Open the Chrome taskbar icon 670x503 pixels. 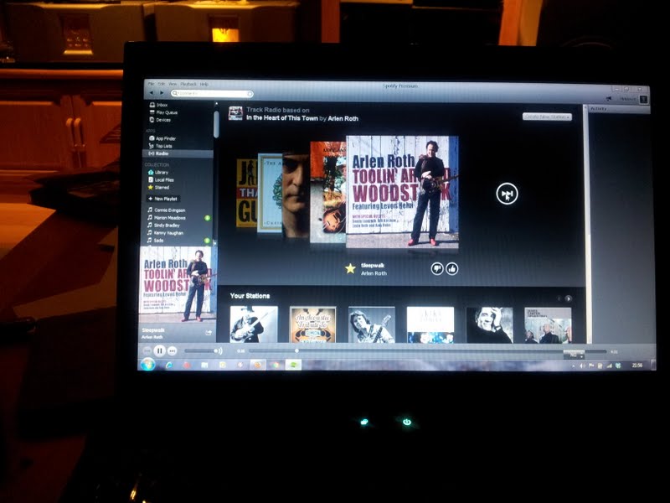[x=276, y=365]
